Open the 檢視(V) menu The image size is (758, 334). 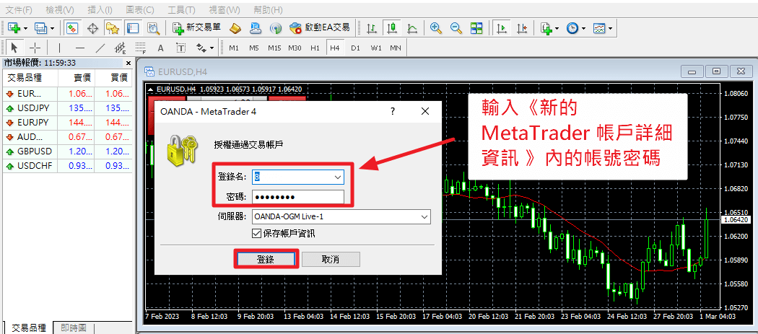pyautogui.click(x=60, y=9)
